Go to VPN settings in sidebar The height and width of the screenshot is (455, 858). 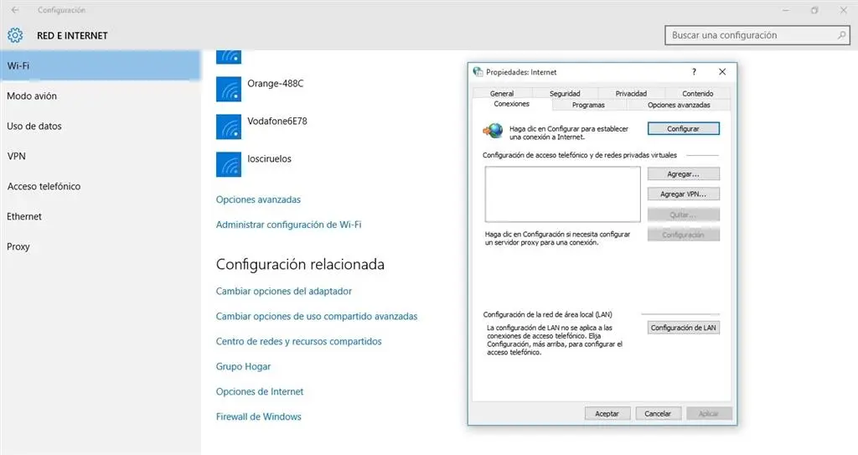click(101, 156)
